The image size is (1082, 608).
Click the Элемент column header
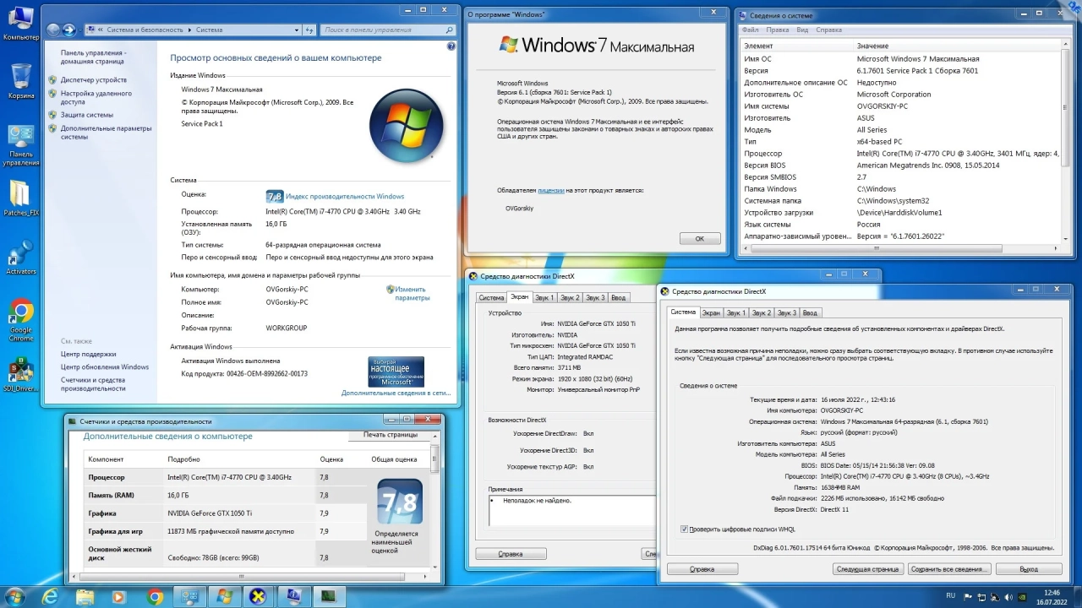click(796, 46)
